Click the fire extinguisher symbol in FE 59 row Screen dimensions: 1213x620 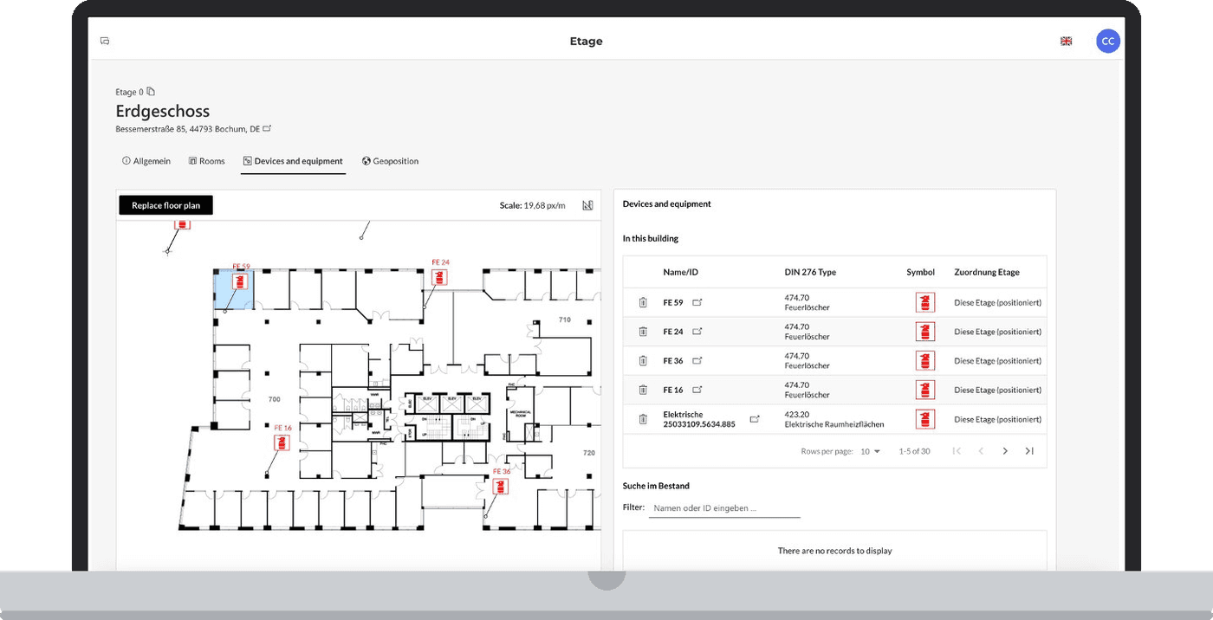(x=925, y=302)
